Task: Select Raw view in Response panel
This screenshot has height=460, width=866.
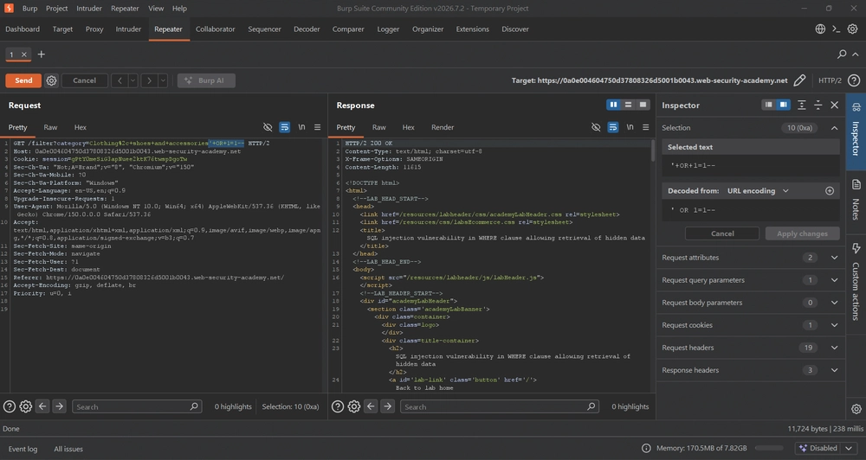Action: pos(379,127)
